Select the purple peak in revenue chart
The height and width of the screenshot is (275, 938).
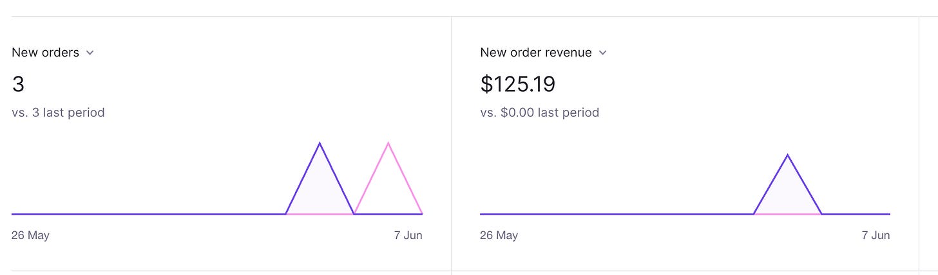pos(787,156)
